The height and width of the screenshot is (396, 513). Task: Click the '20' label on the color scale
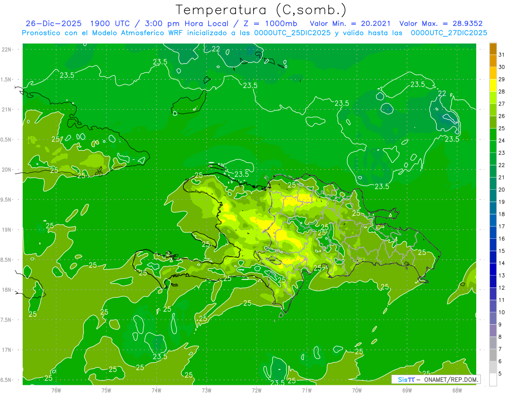501,189
